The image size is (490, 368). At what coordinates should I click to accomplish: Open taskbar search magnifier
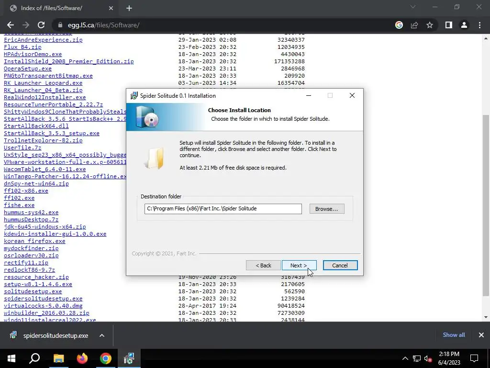(x=34, y=358)
